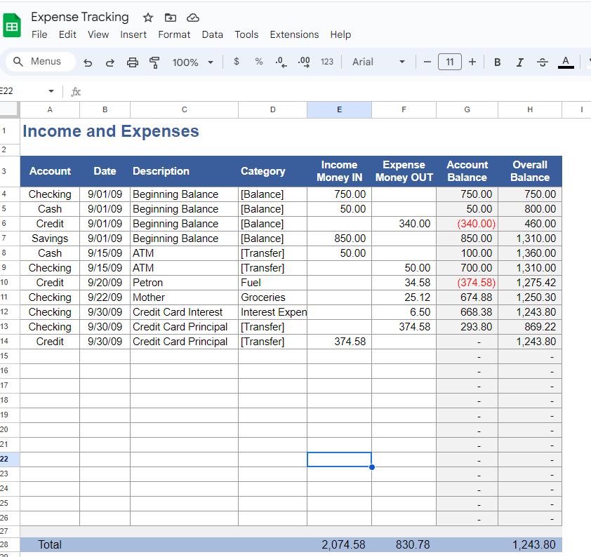Viewport: 591px width, 557px height.
Task: Open the Insert menu
Action: (133, 34)
